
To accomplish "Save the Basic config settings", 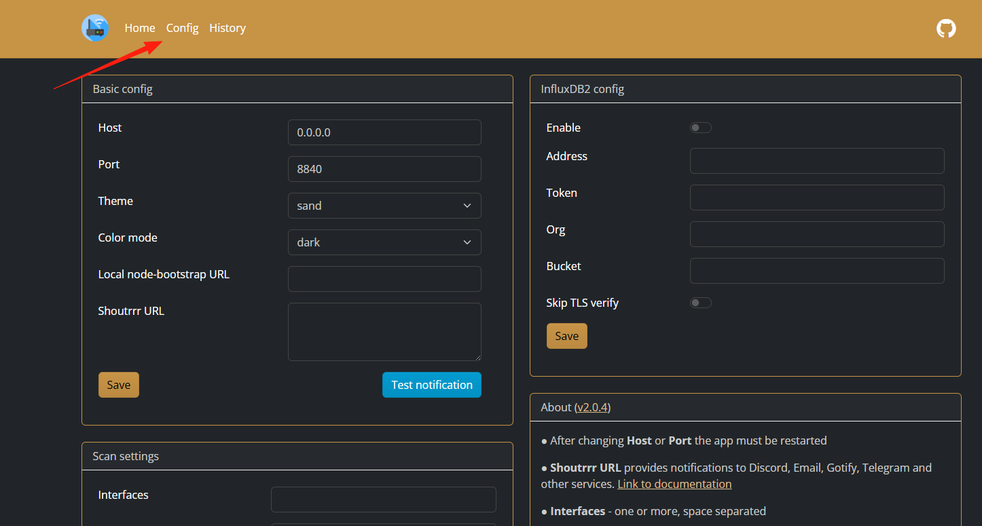I will coord(119,385).
